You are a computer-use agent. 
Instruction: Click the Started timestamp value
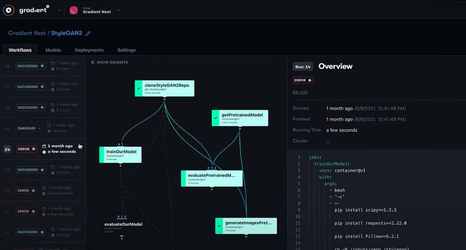coord(366,108)
